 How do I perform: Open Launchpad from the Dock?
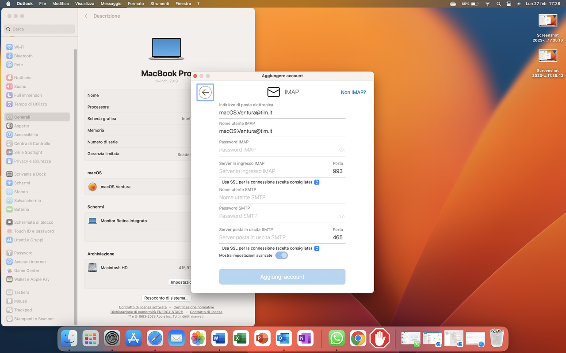[91, 338]
